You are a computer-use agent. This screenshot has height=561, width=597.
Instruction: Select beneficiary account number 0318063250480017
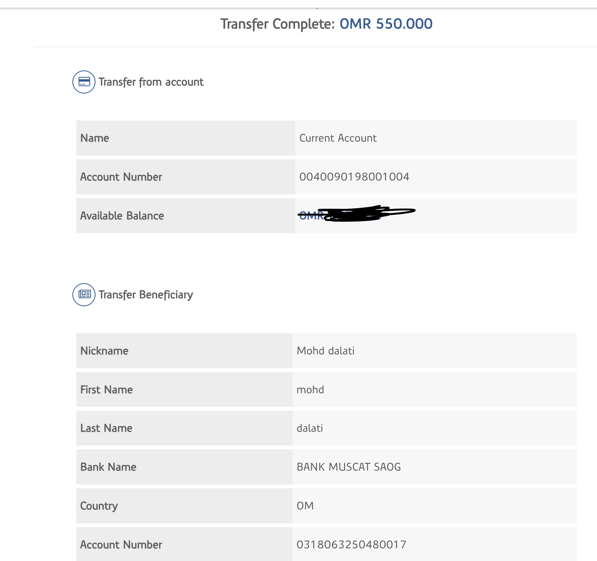(351, 544)
